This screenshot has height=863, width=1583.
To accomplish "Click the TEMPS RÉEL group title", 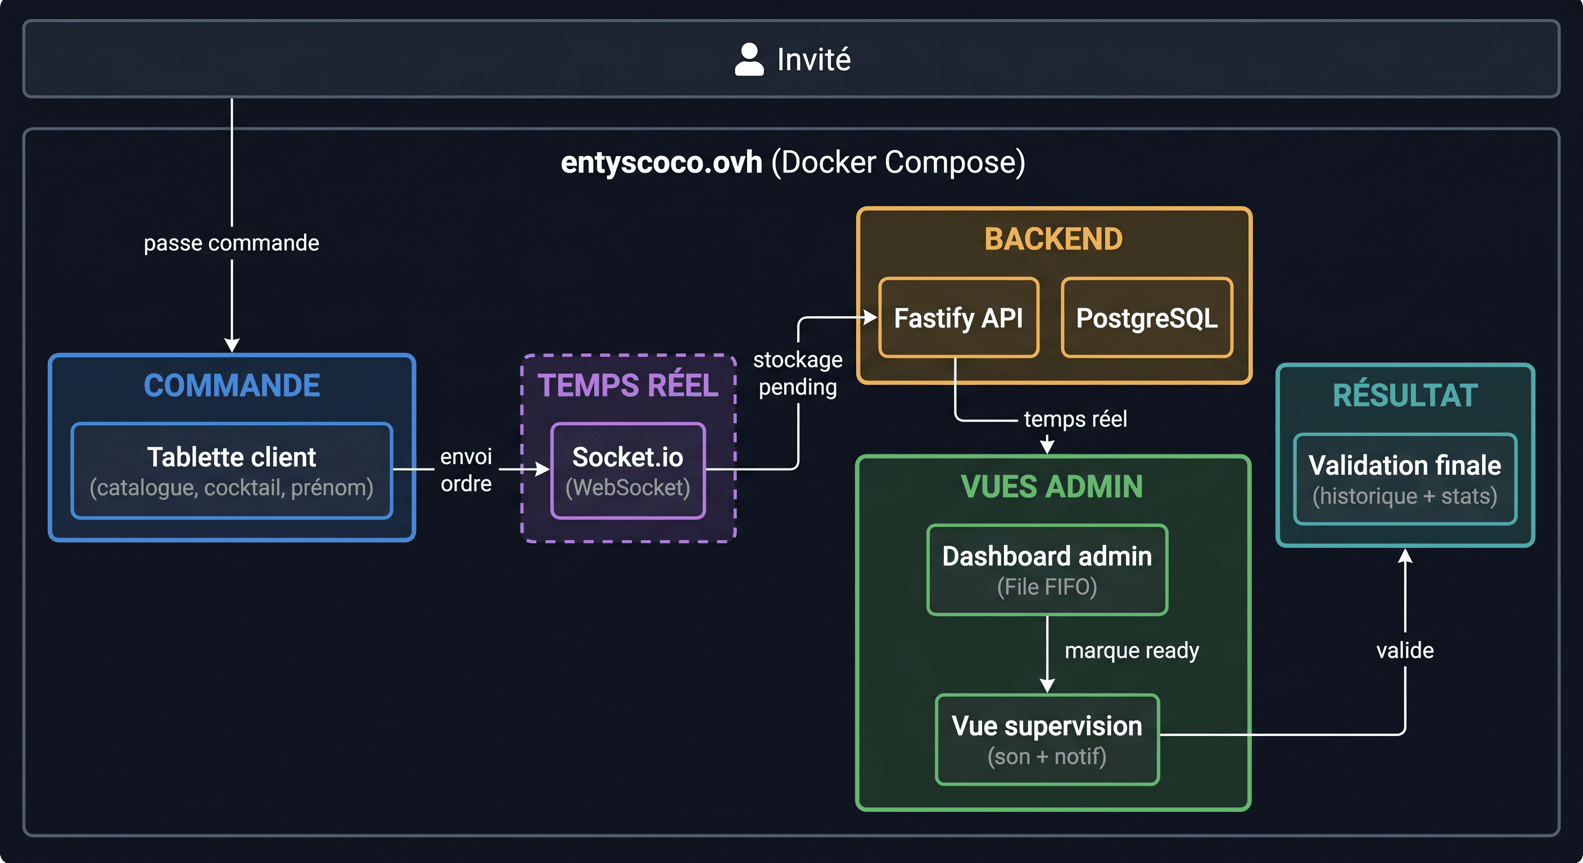I will [x=628, y=385].
